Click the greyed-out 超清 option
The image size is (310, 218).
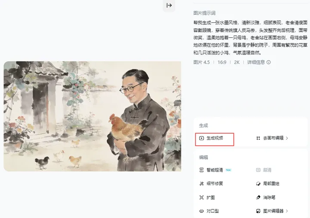(x=267, y=170)
